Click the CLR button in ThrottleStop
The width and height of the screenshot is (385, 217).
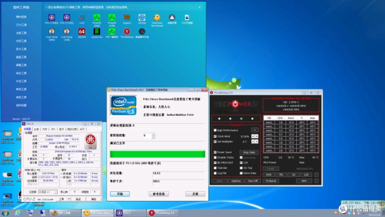tap(306, 175)
